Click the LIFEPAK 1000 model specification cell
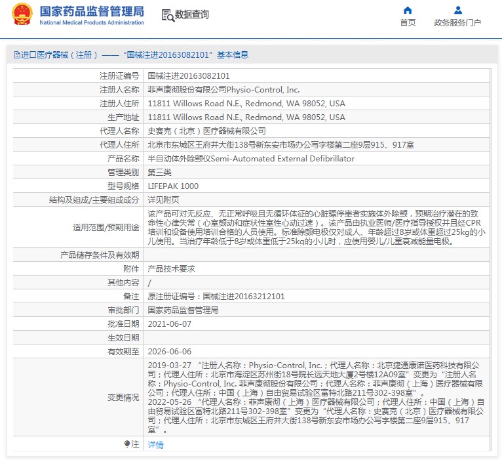The height and width of the screenshot is (460, 502). (x=173, y=186)
